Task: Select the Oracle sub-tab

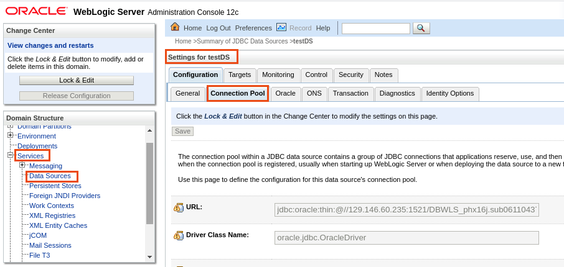Action: coord(285,94)
